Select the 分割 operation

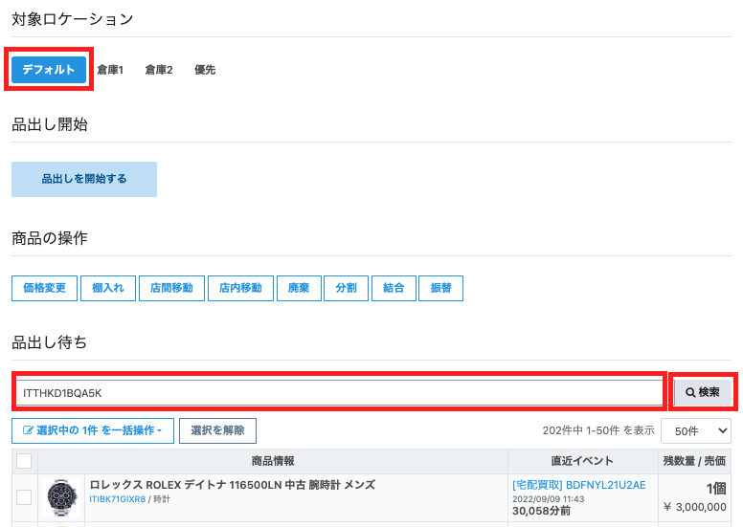(x=346, y=288)
